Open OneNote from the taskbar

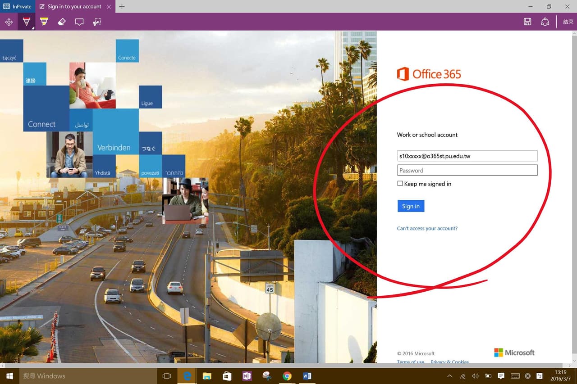tap(247, 376)
